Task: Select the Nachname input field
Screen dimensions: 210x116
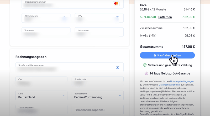Action: click(99, 33)
